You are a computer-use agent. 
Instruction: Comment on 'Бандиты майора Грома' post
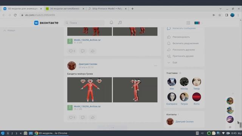83,117
